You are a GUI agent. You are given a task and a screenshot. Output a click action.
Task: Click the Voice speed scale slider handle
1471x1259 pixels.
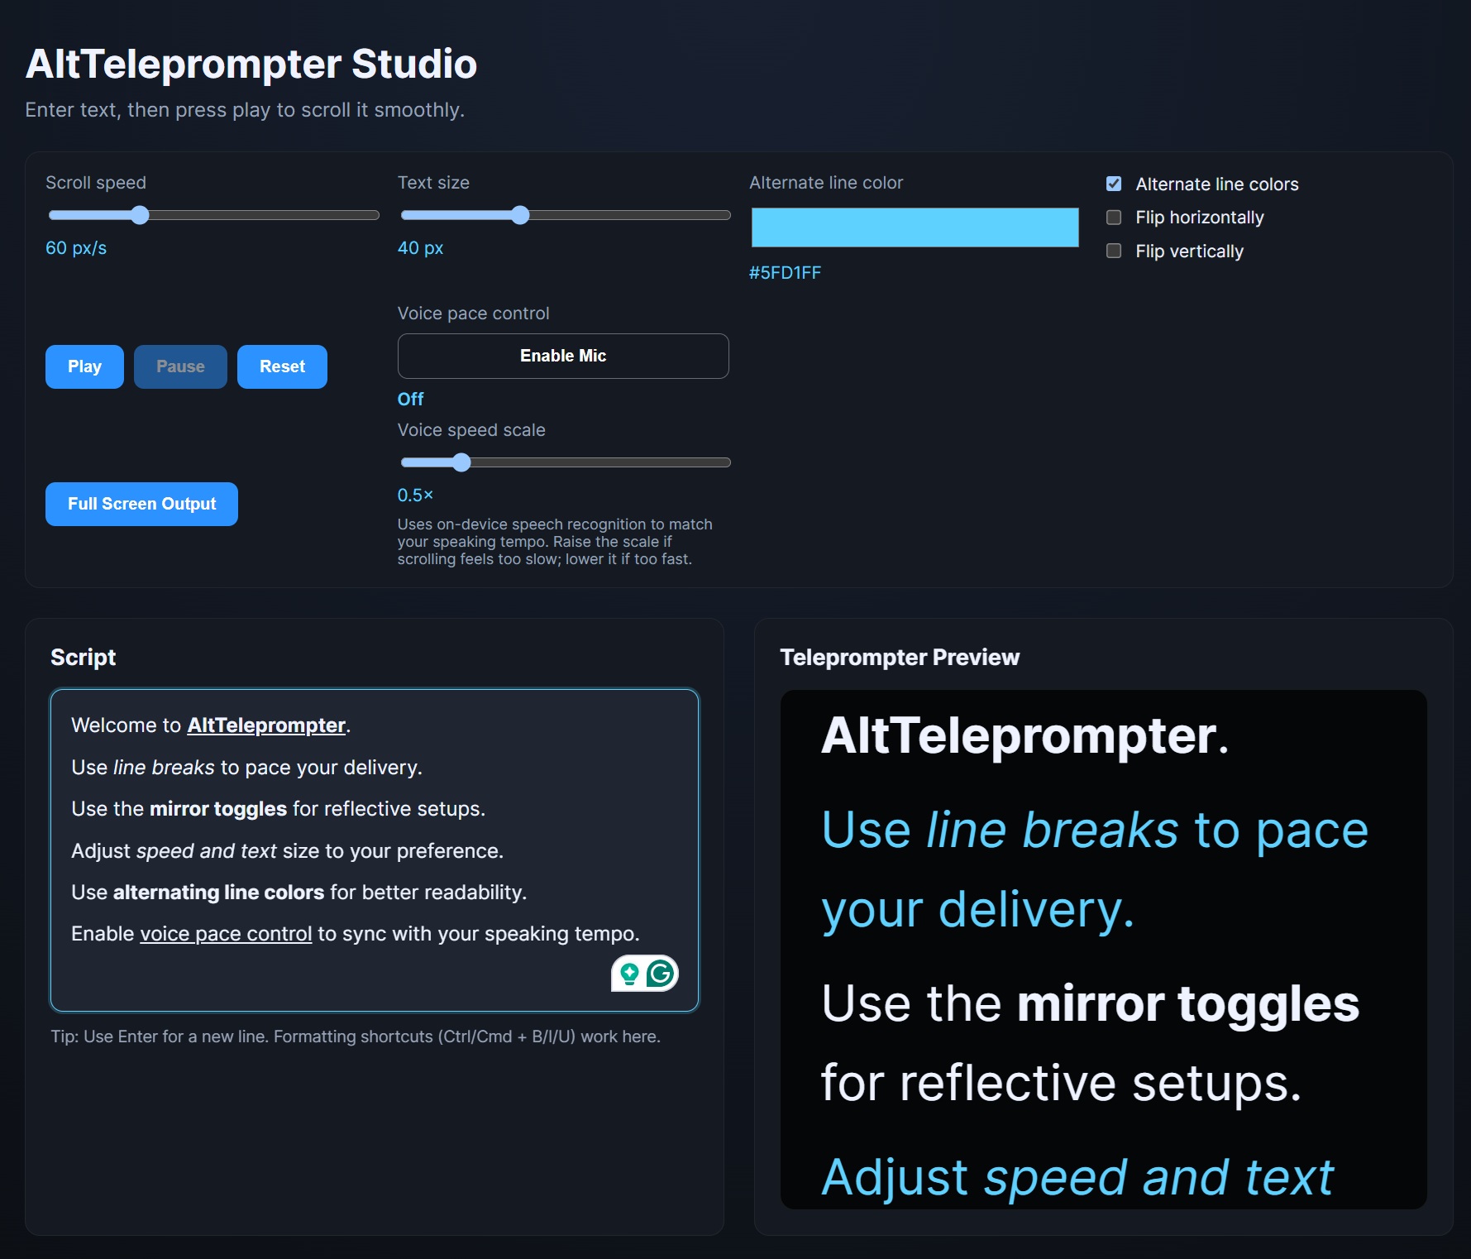[x=461, y=462]
